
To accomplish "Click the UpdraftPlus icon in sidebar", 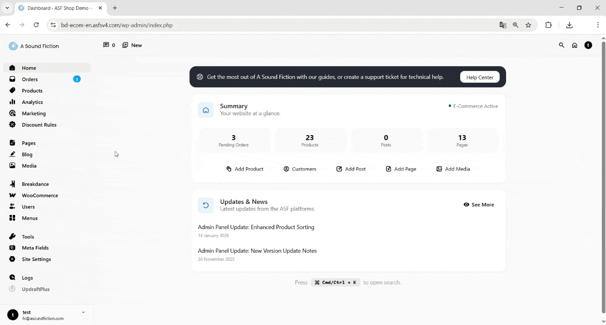I will pos(12,289).
